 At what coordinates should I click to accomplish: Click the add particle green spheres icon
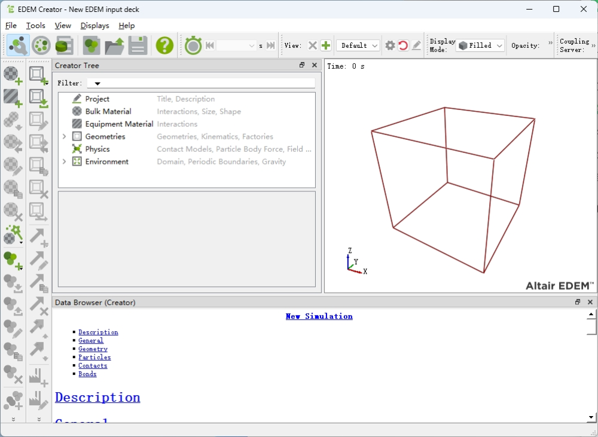point(13,260)
